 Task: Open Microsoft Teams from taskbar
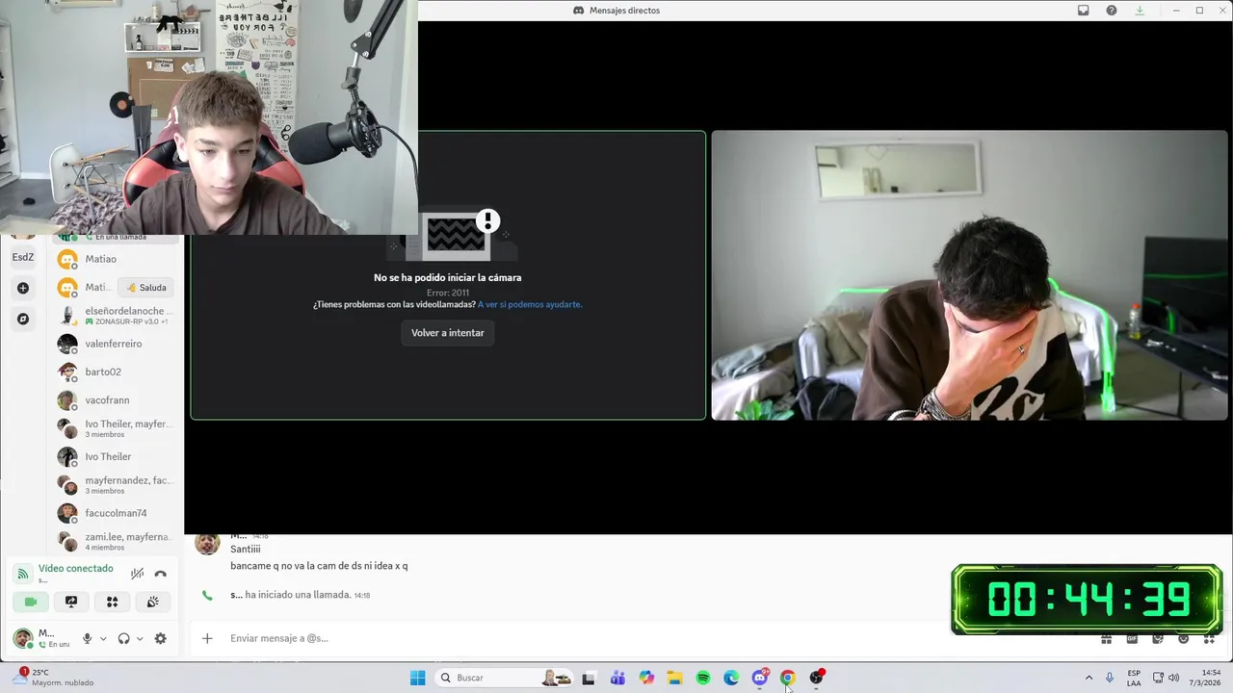pos(617,678)
